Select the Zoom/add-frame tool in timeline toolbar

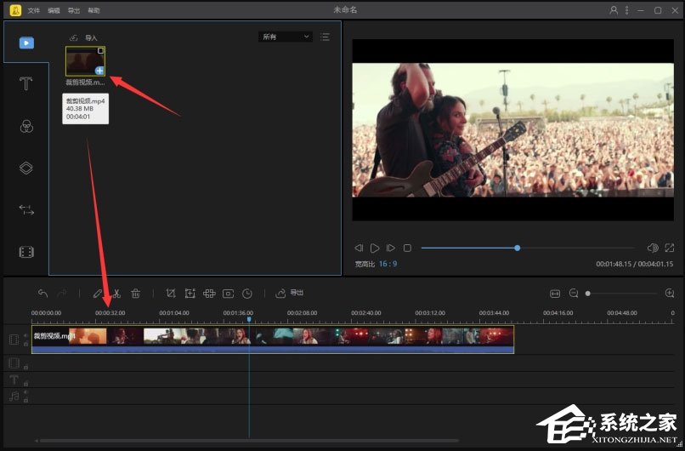coord(190,293)
